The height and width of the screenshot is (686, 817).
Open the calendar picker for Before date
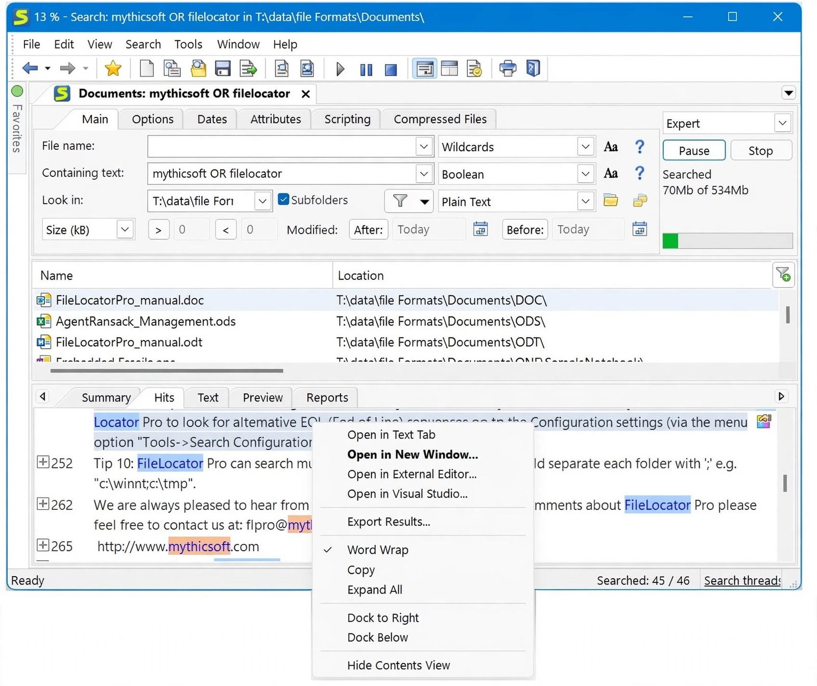[639, 229]
